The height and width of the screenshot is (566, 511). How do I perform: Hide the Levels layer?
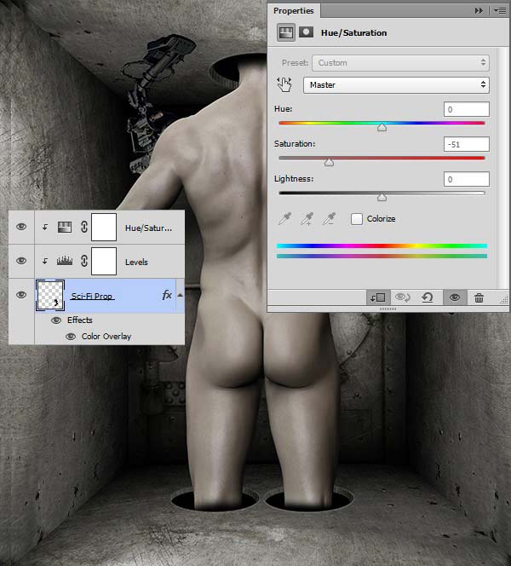pos(21,260)
